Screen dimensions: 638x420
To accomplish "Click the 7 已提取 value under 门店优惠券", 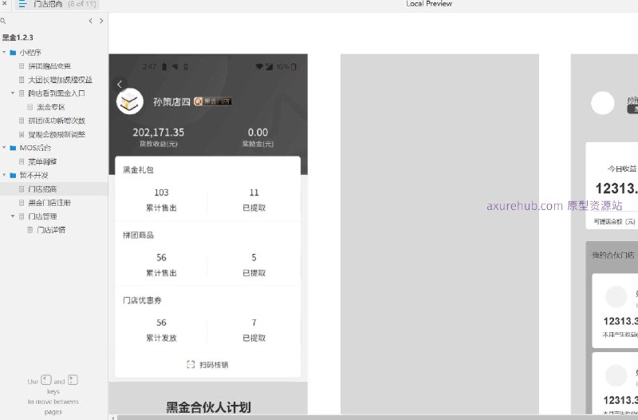I will (x=254, y=323).
